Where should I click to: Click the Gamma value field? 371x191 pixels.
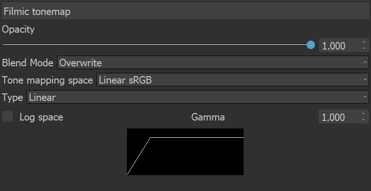pos(339,117)
